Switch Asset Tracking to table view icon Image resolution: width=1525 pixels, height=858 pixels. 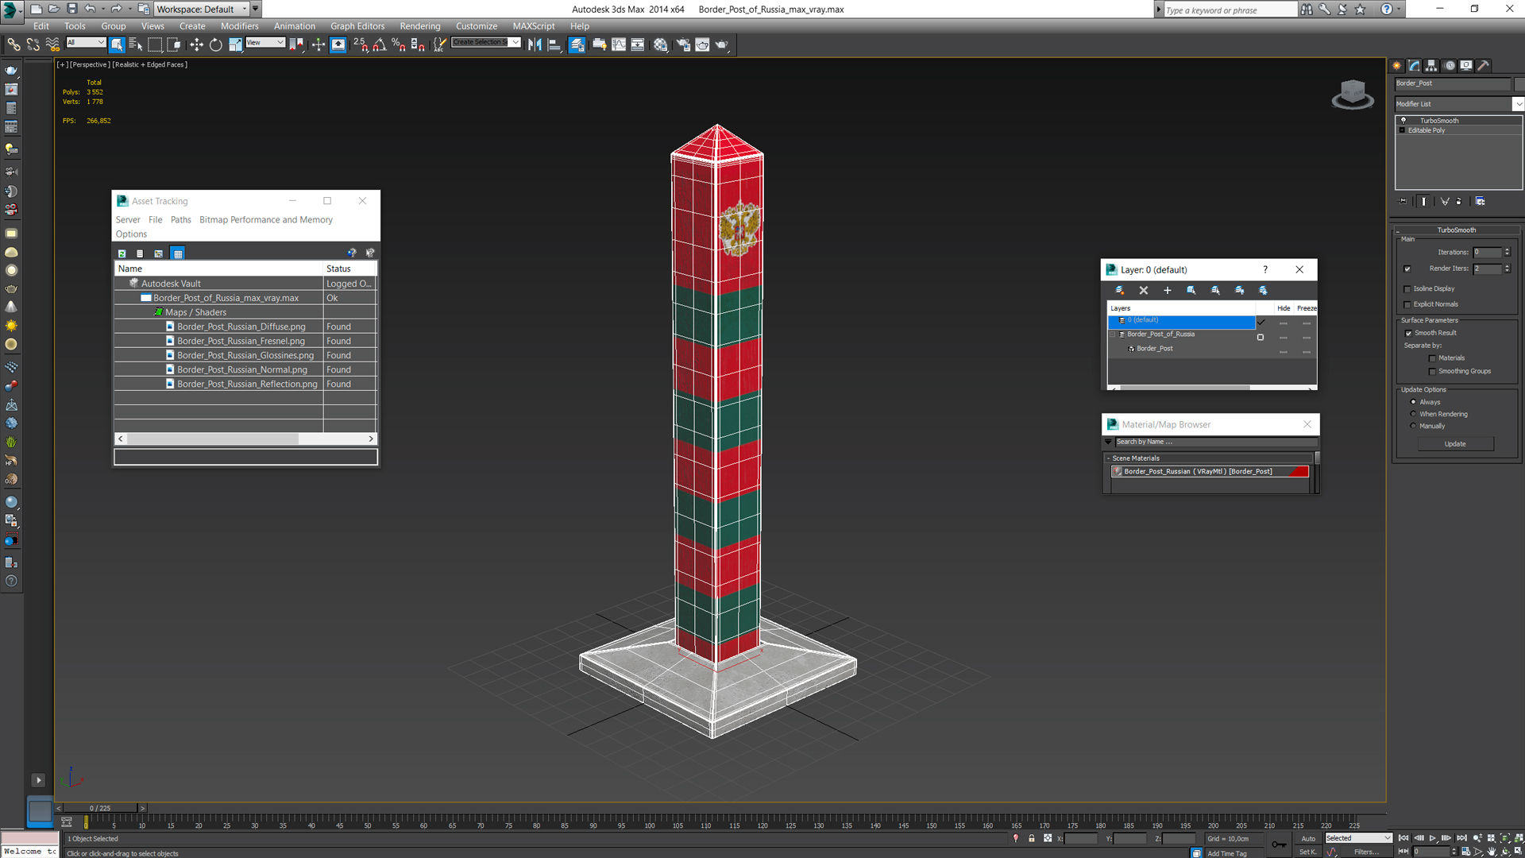(x=178, y=253)
